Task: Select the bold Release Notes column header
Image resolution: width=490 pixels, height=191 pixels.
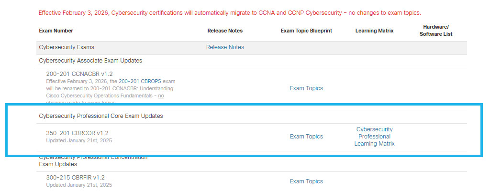Action: click(x=225, y=31)
